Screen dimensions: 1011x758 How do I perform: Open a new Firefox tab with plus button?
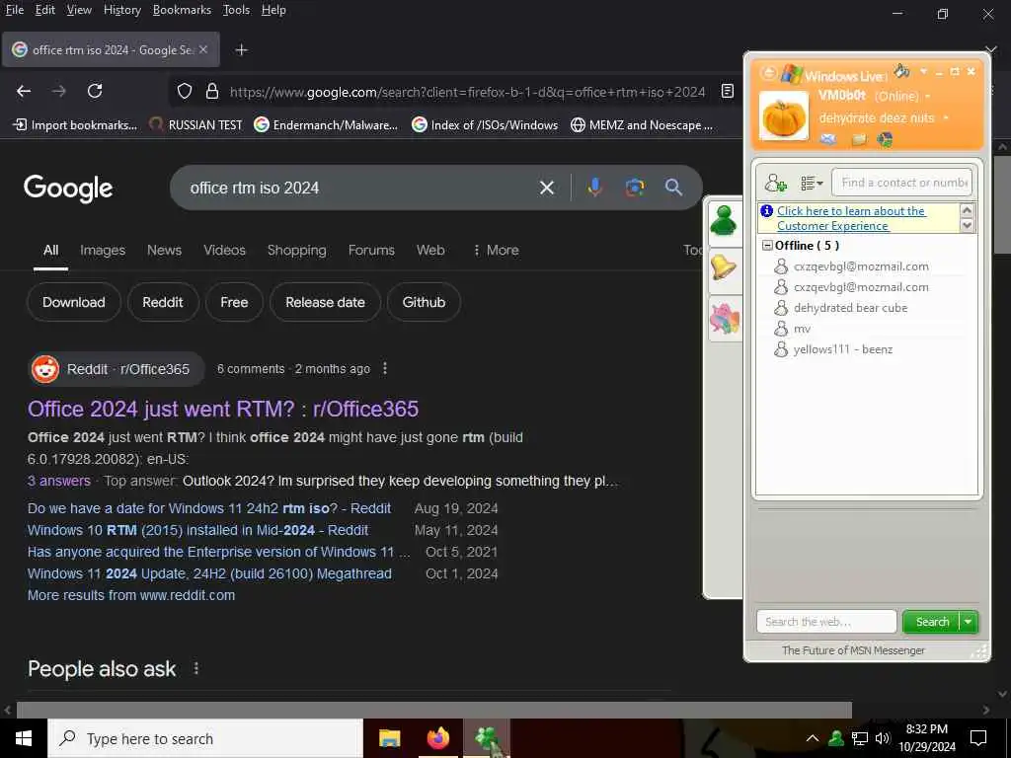tap(241, 49)
